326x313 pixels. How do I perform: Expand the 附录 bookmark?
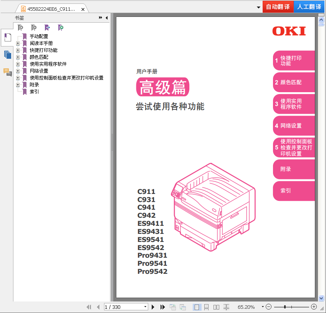point(18,85)
